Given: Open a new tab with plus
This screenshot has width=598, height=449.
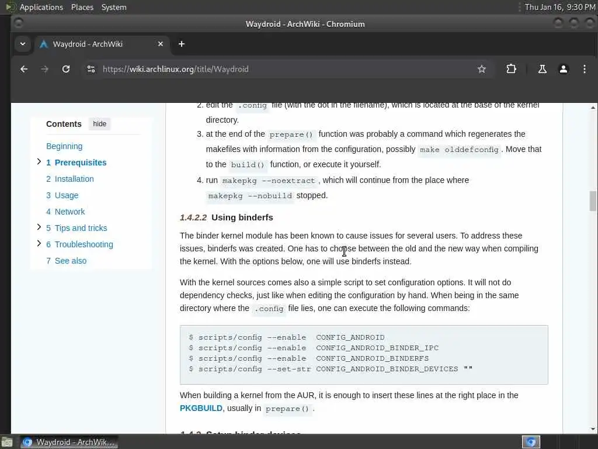Looking at the screenshot, I should click(182, 44).
